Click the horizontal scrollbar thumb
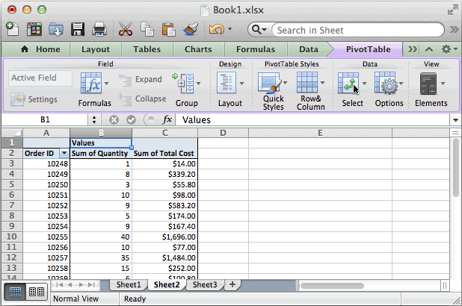Image resolution: width=462 pixels, height=306 pixels. point(332,286)
